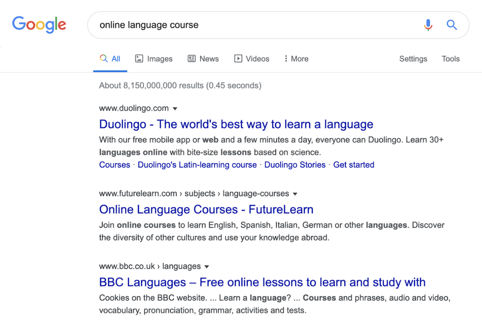Open the Settings menu
Screen dimensions: 482x331
click(413, 59)
